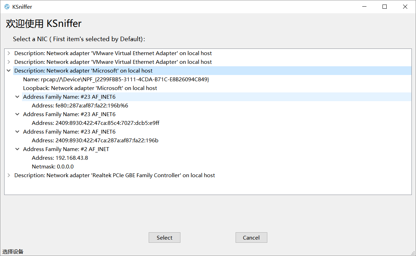Select the Address 192.168.43.8 row
This screenshot has width=416, height=256.
click(60, 158)
